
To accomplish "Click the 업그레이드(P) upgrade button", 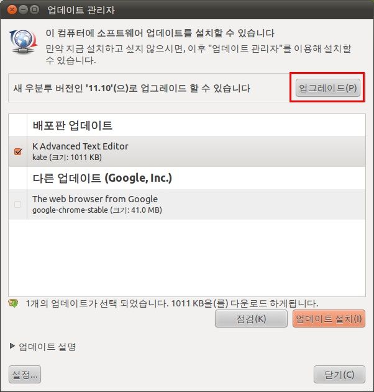I will pyautogui.click(x=327, y=87).
